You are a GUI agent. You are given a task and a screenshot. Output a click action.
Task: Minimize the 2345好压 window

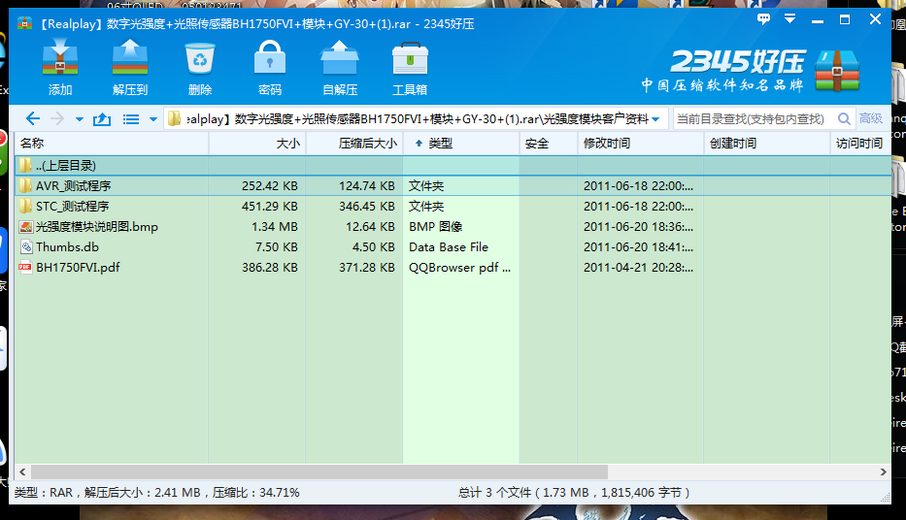coord(818,20)
